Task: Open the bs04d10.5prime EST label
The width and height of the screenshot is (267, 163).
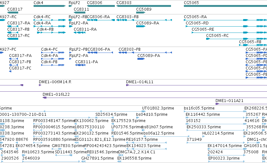Action: click(152, 115)
